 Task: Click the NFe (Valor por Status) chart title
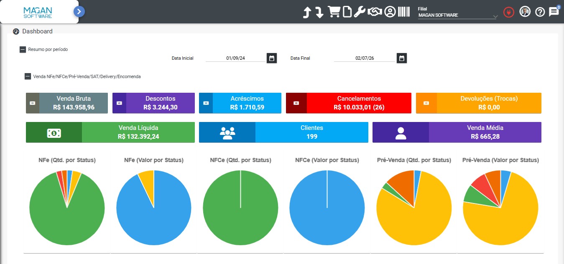click(154, 160)
